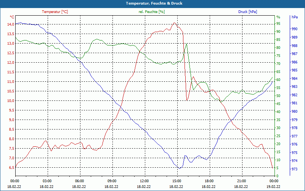305x191 pixels.
Task: Click the 19.02.22 date label
Action: [x=273, y=187]
